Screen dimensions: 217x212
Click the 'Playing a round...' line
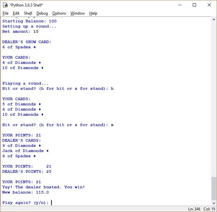pos(25,83)
